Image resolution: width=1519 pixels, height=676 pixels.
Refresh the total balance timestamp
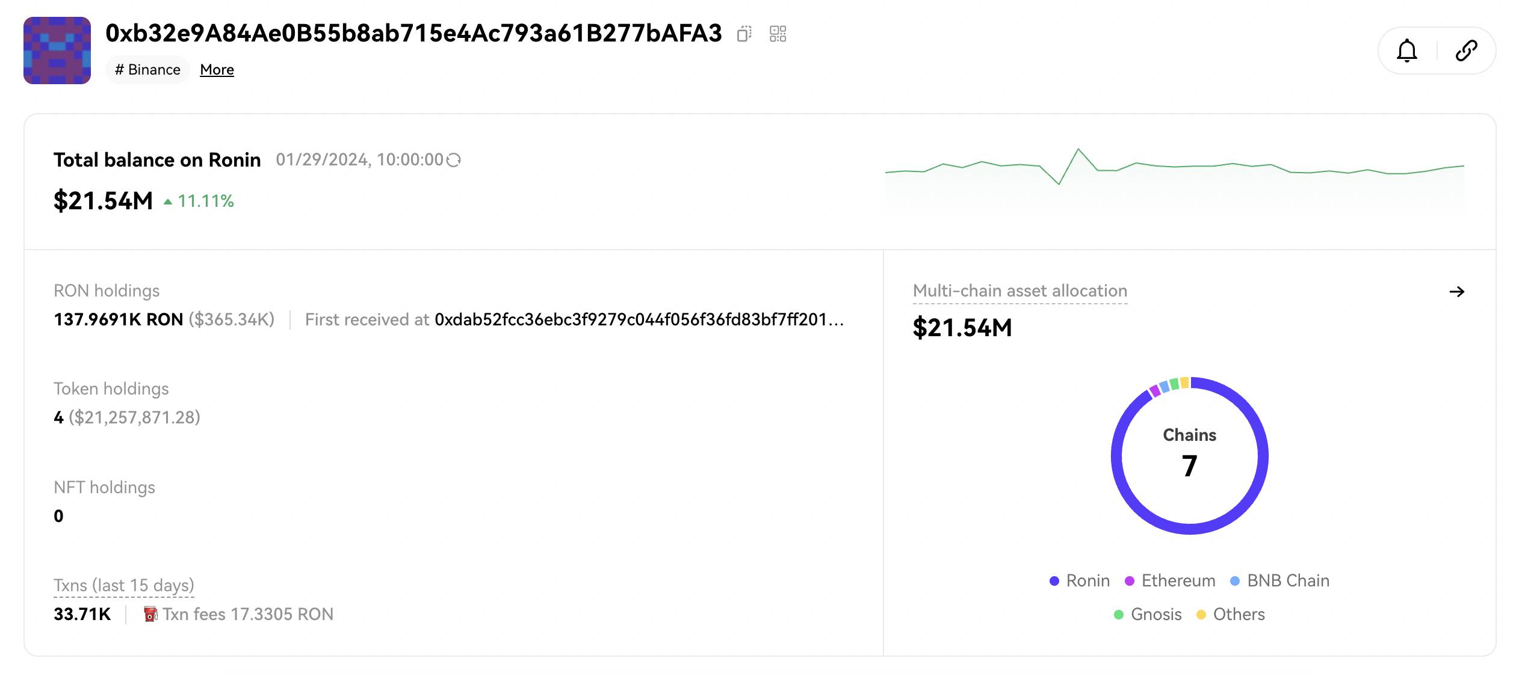(454, 160)
